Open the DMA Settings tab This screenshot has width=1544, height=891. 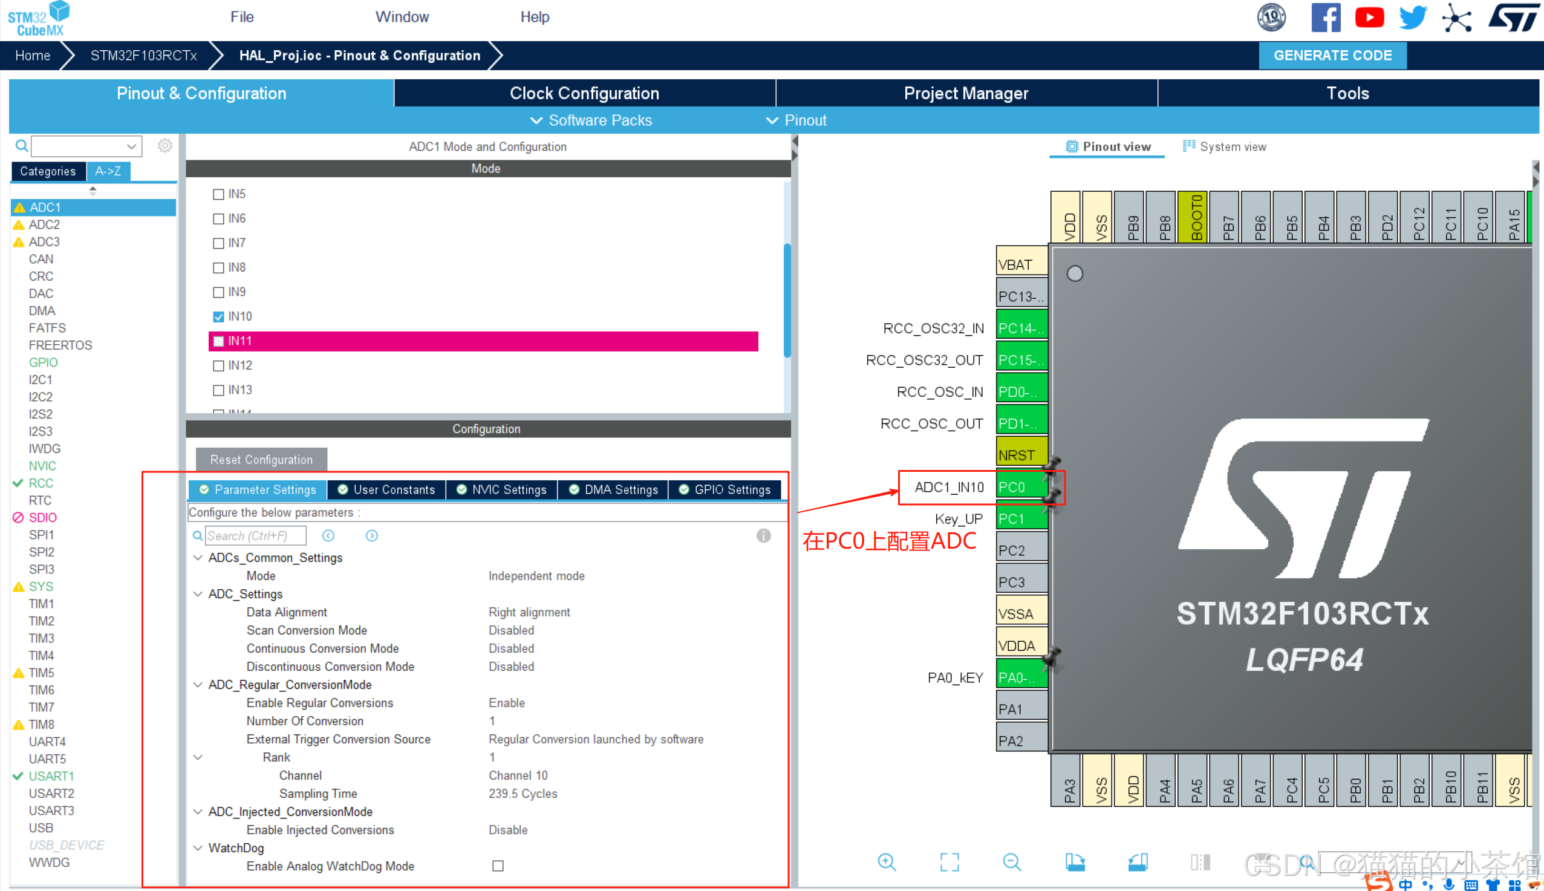[614, 489]
